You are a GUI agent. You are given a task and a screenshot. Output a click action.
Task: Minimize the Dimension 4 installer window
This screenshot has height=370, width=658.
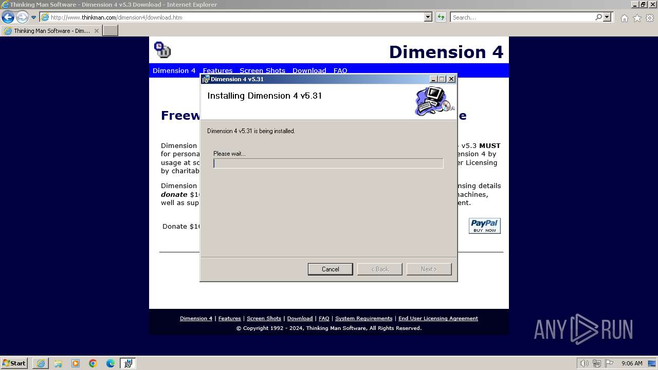pyautogui.click(x=433, y=79)
